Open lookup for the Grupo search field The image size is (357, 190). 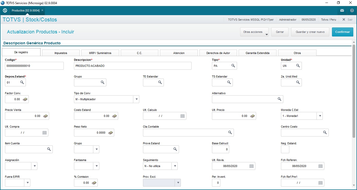pyautogui.click(x=102, y=82)
